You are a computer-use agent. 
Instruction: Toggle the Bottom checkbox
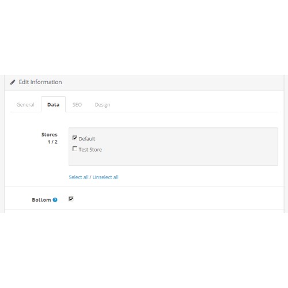click(x=71, y=199)
